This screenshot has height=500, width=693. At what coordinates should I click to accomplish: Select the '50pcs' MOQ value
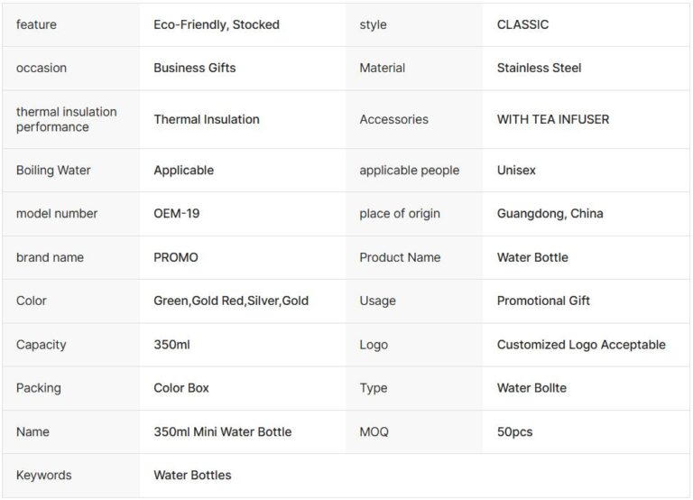tap(514, 431)
